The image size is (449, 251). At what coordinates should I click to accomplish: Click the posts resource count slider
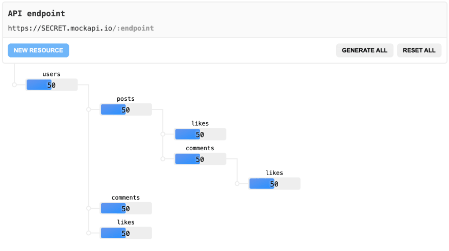pyautogui.click(x=126, y=109)
